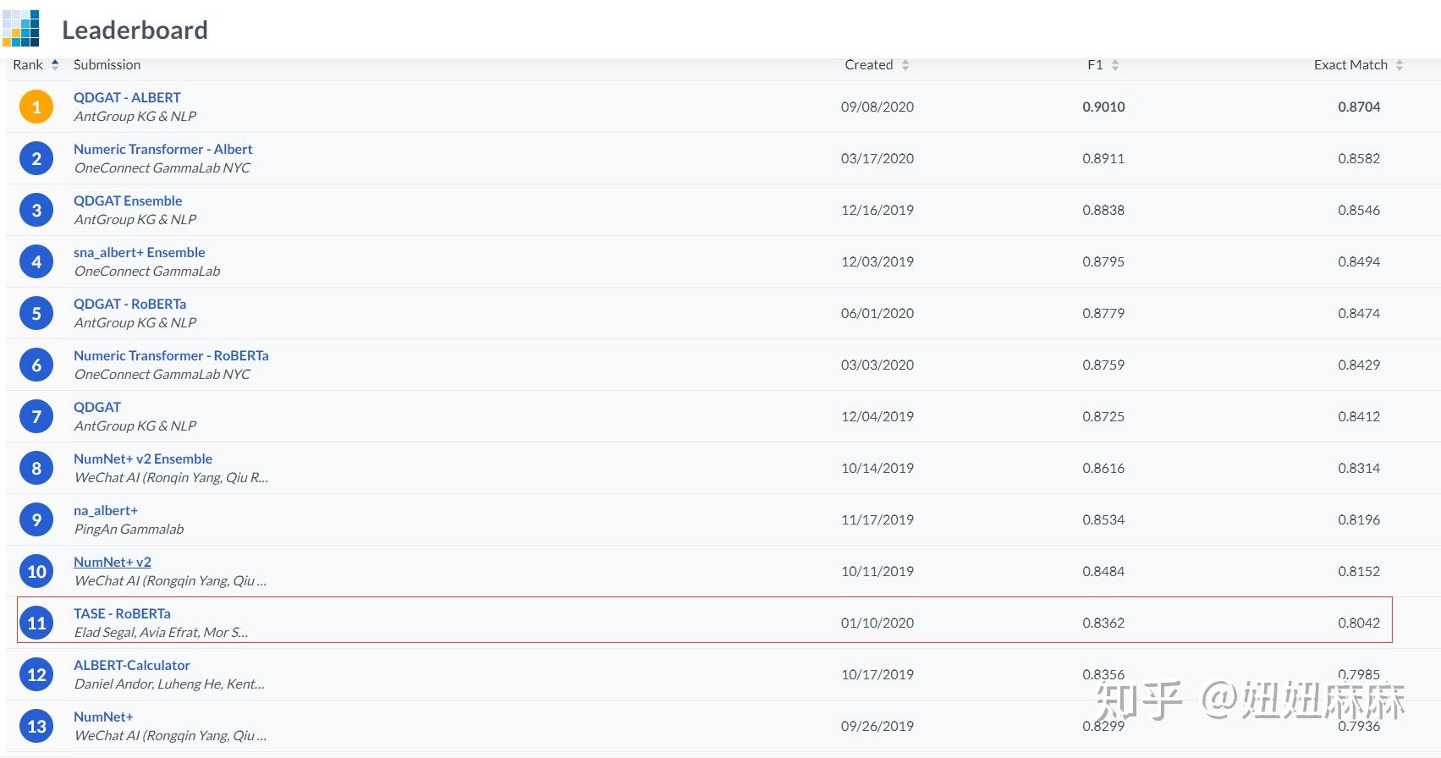Select Exact Match value 0.8429
This screenshot has width=1441, height=758.
1359,365
